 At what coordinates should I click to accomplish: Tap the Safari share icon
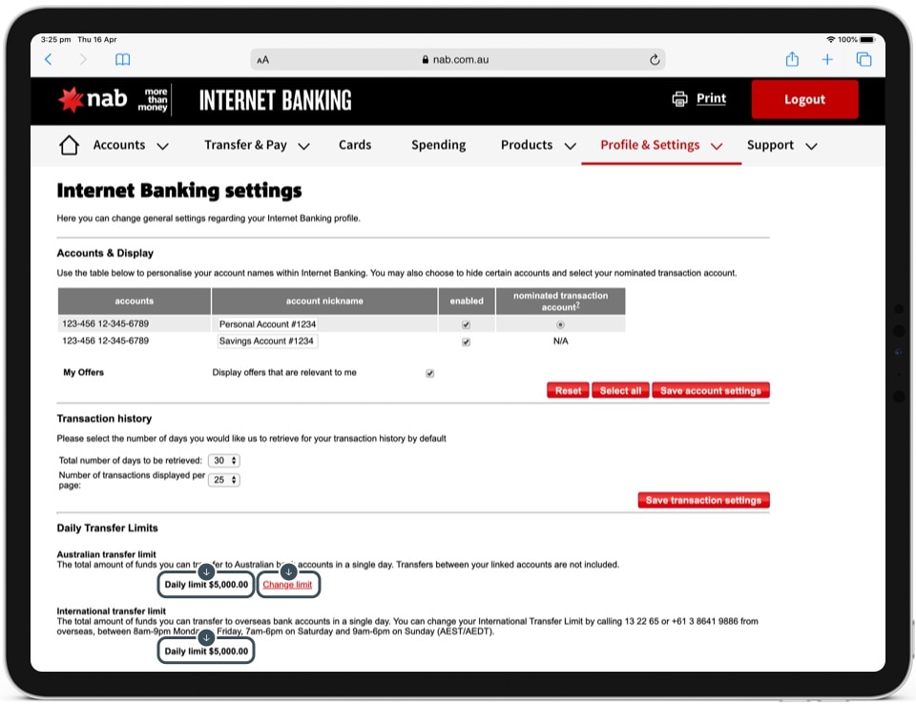coord(792,59)
